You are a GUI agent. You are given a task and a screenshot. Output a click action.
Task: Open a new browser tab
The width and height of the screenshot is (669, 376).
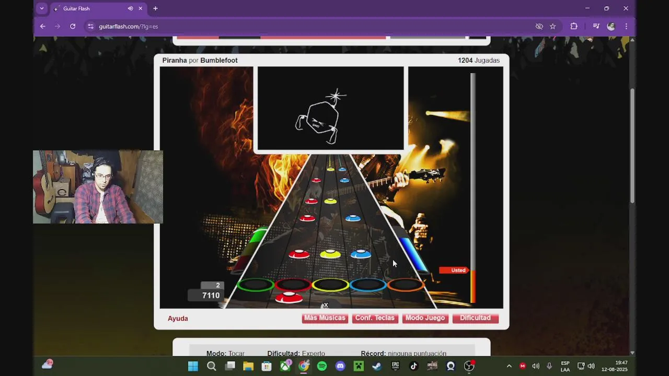[x=155, y=8]
